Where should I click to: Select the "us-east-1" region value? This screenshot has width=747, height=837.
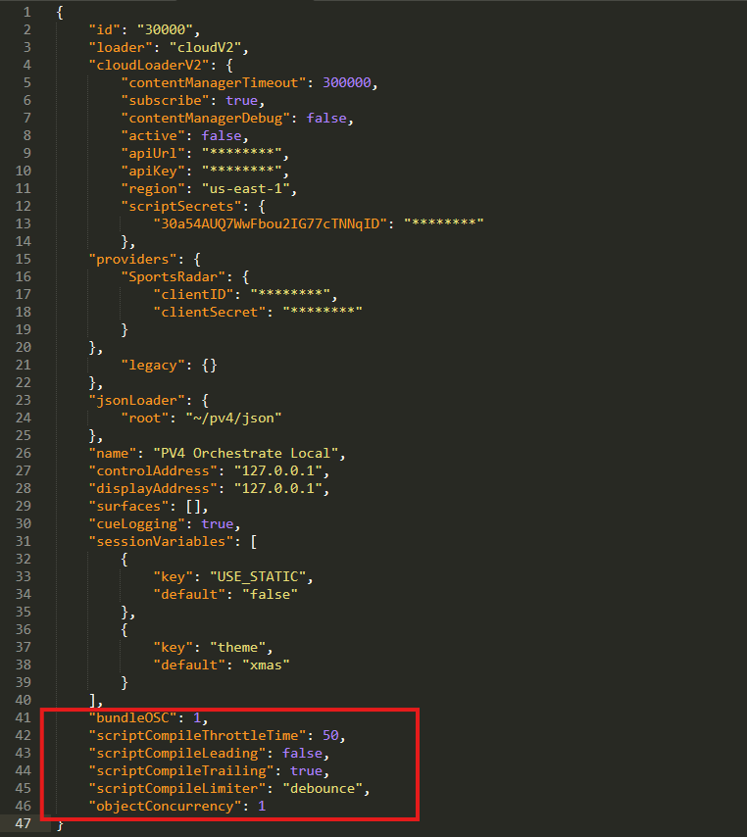(246, 188)
